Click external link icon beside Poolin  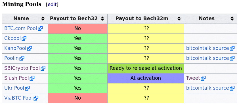[x=22, y=58]
